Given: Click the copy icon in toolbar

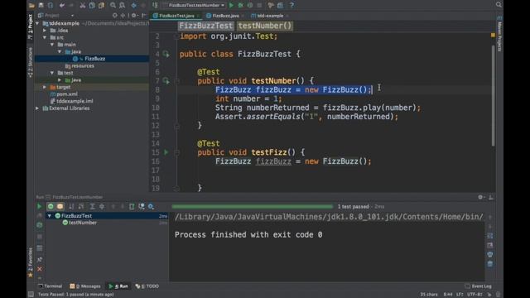Looking at the screenshot, I should (x=92, y=5).
